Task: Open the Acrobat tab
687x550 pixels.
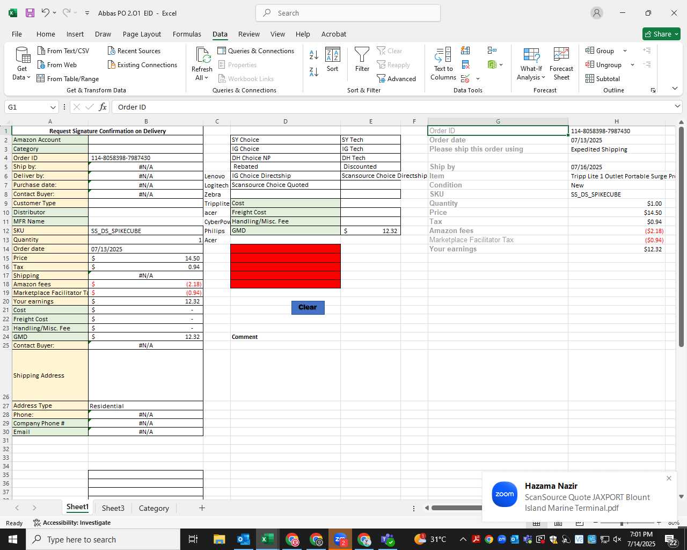Action: click(x=334, y=34)
